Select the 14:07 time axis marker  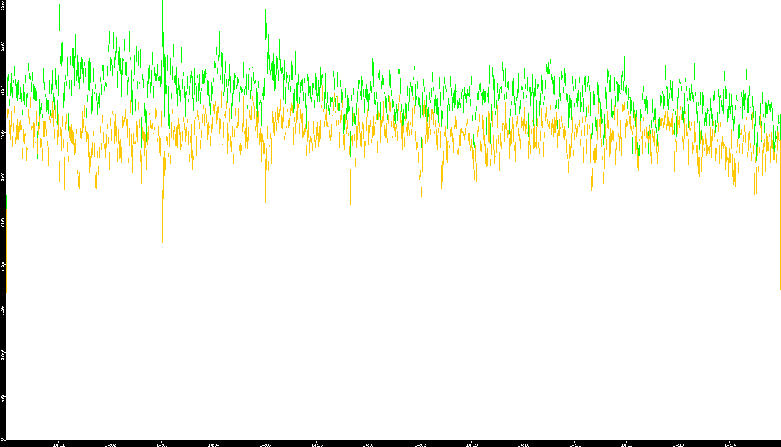368,445
